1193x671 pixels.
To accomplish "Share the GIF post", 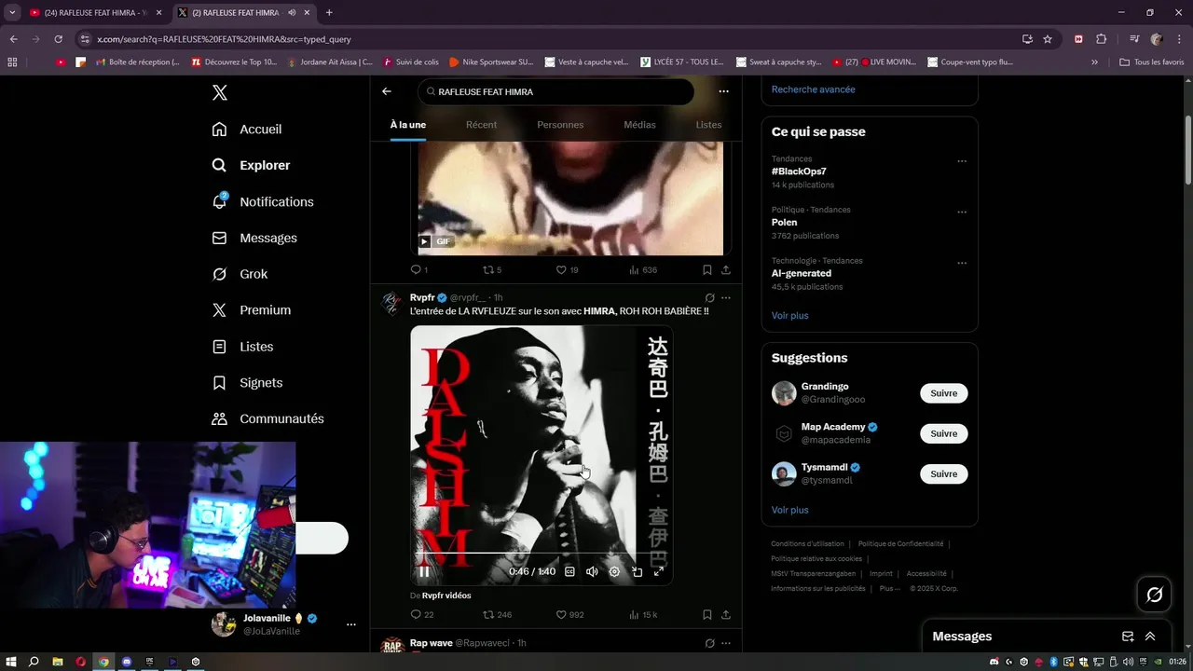I will point(726,269).
